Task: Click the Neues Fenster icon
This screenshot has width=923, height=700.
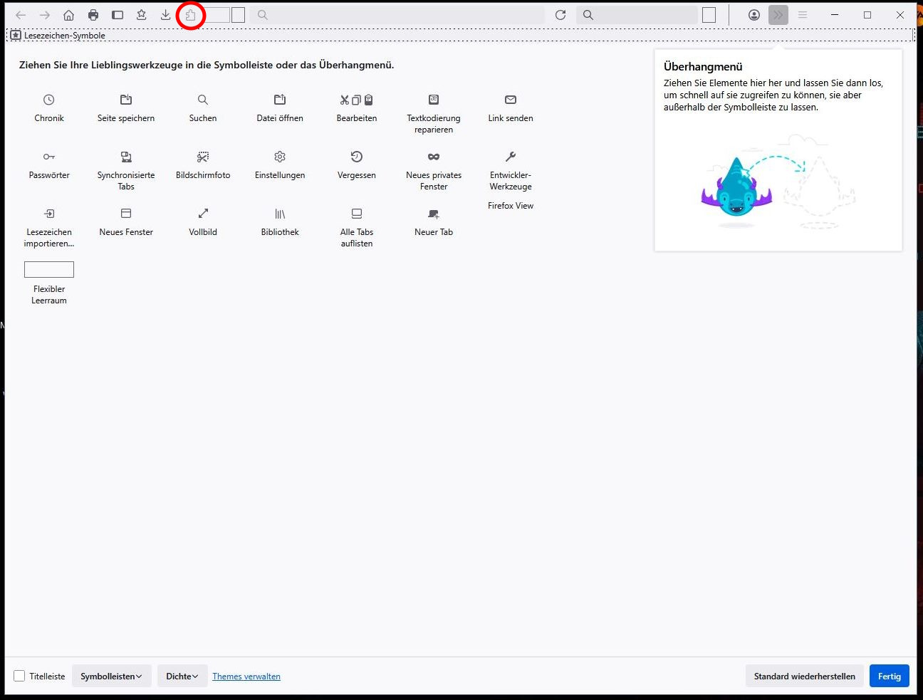Action: 126,214
